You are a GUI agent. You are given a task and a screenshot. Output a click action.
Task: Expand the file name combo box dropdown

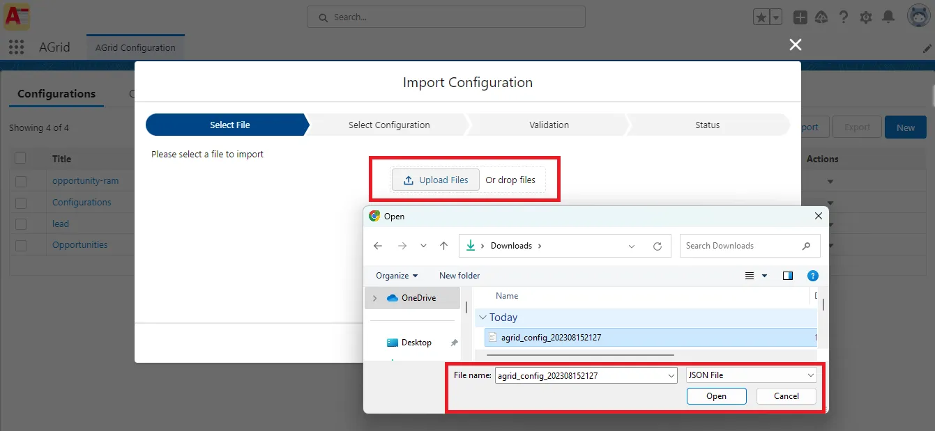(x=670, y=375)
